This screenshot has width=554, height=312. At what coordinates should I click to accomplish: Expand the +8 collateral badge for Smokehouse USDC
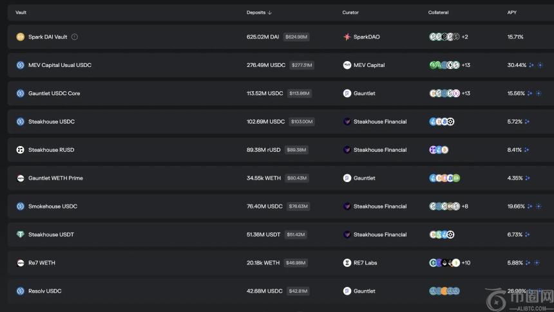pos(465,206)
